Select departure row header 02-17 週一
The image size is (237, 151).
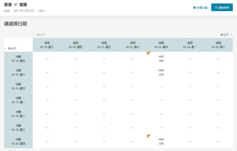[x=19, y=100]
